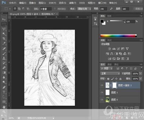Select the Pen tool
The height and width of the screenshot is (120, 144).
coord(4,87)
